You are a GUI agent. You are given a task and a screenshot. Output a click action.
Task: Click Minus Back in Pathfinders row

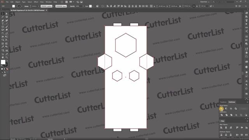(x=246, y=115)
